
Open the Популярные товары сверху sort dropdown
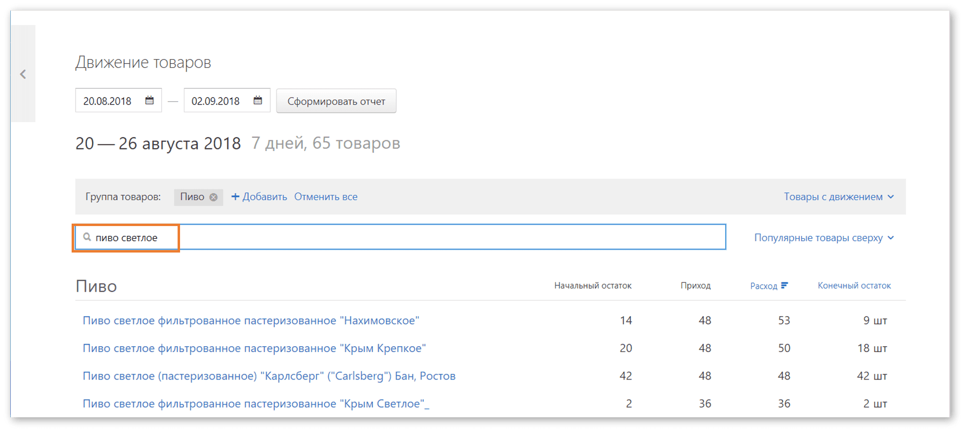824,238
